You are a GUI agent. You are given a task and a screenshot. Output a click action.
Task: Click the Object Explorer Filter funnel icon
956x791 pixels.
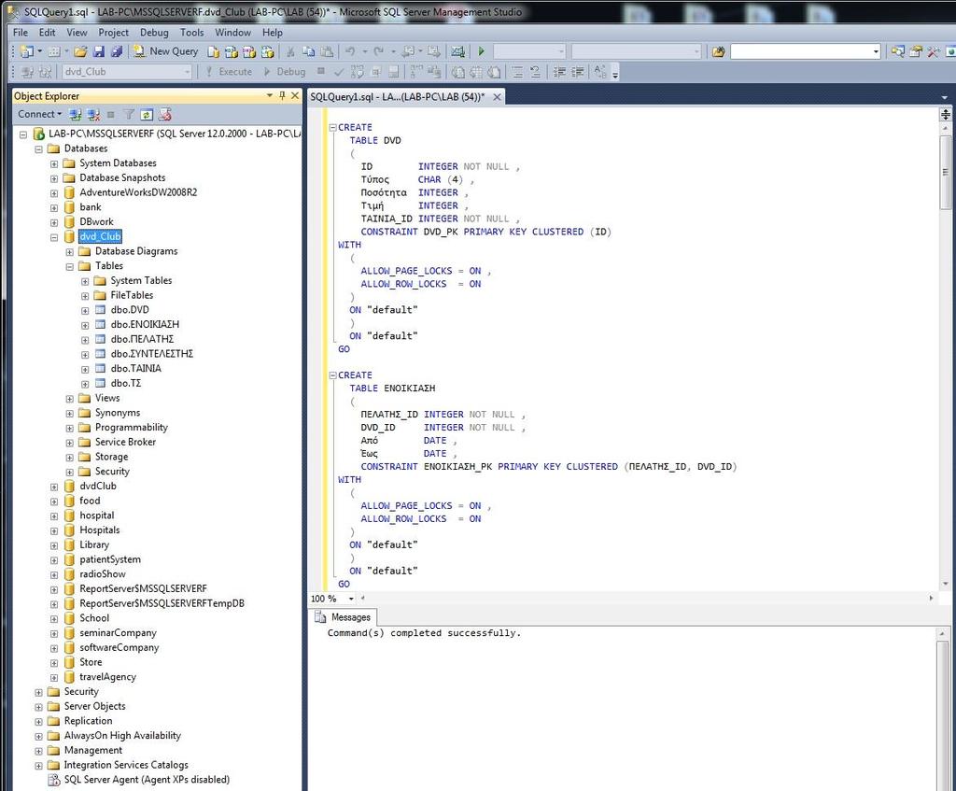[129, 114]
